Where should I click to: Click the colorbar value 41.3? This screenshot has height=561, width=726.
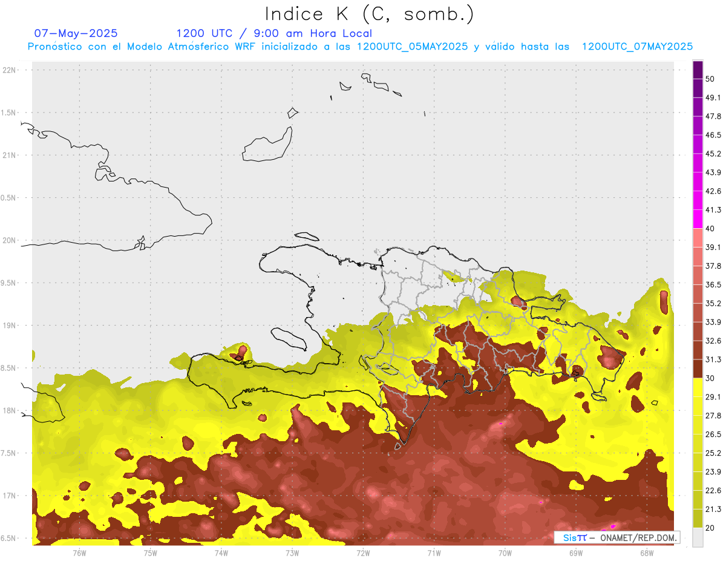tap(713, 210)
